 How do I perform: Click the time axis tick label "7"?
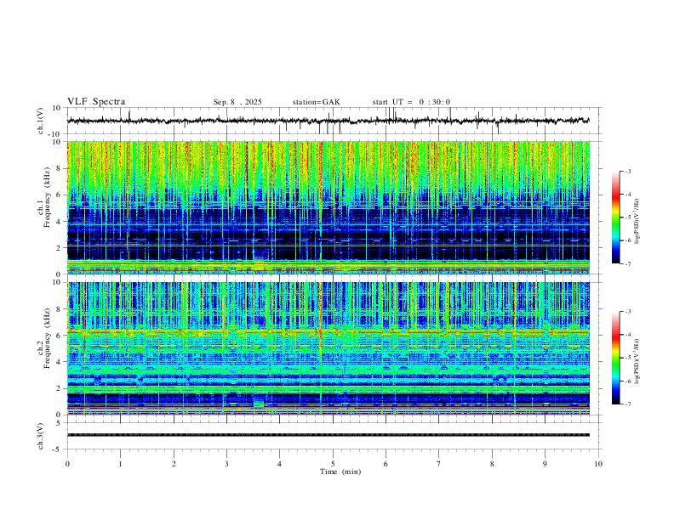point(439,464)
